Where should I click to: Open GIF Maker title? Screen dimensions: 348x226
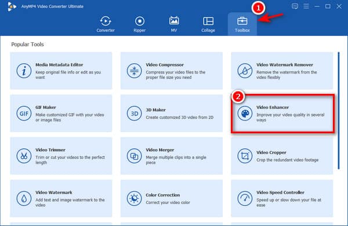(46, 107)
